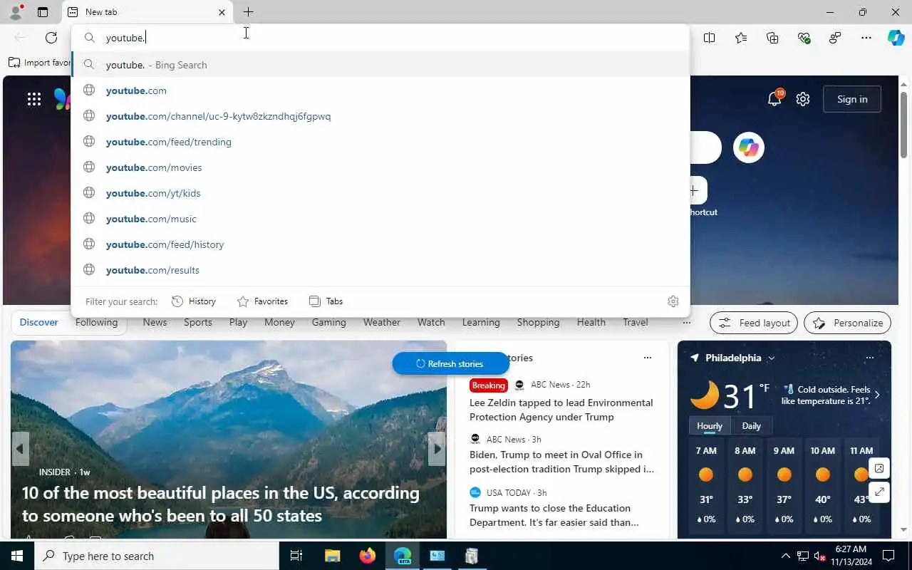Open the Shopping feed tab
912x570 pixels.
538,323
